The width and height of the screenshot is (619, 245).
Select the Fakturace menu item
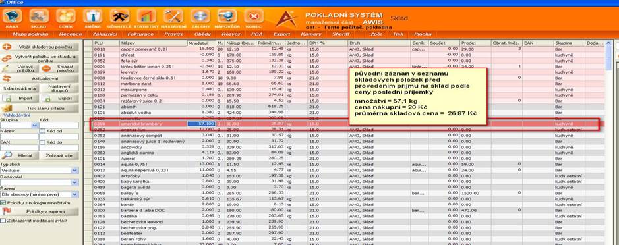coord(140,34)
